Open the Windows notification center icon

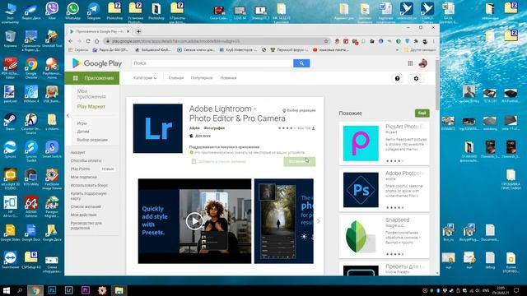516,290
